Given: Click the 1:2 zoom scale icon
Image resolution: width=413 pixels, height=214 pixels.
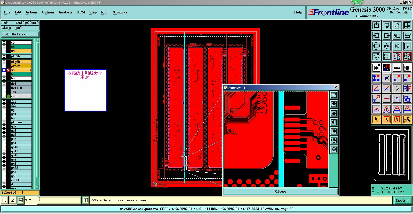Looking at the screenshot, I should click(397, 46).
